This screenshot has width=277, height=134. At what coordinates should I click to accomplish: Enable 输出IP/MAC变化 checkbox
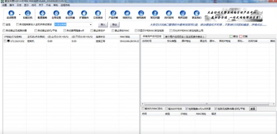point(143,109)
